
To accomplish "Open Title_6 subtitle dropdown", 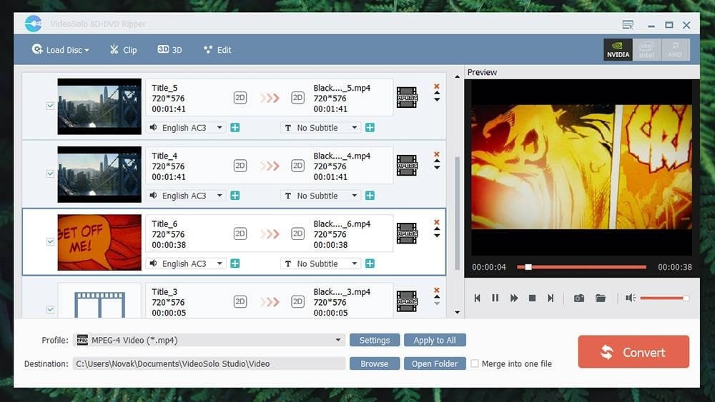I will [320, 263].
